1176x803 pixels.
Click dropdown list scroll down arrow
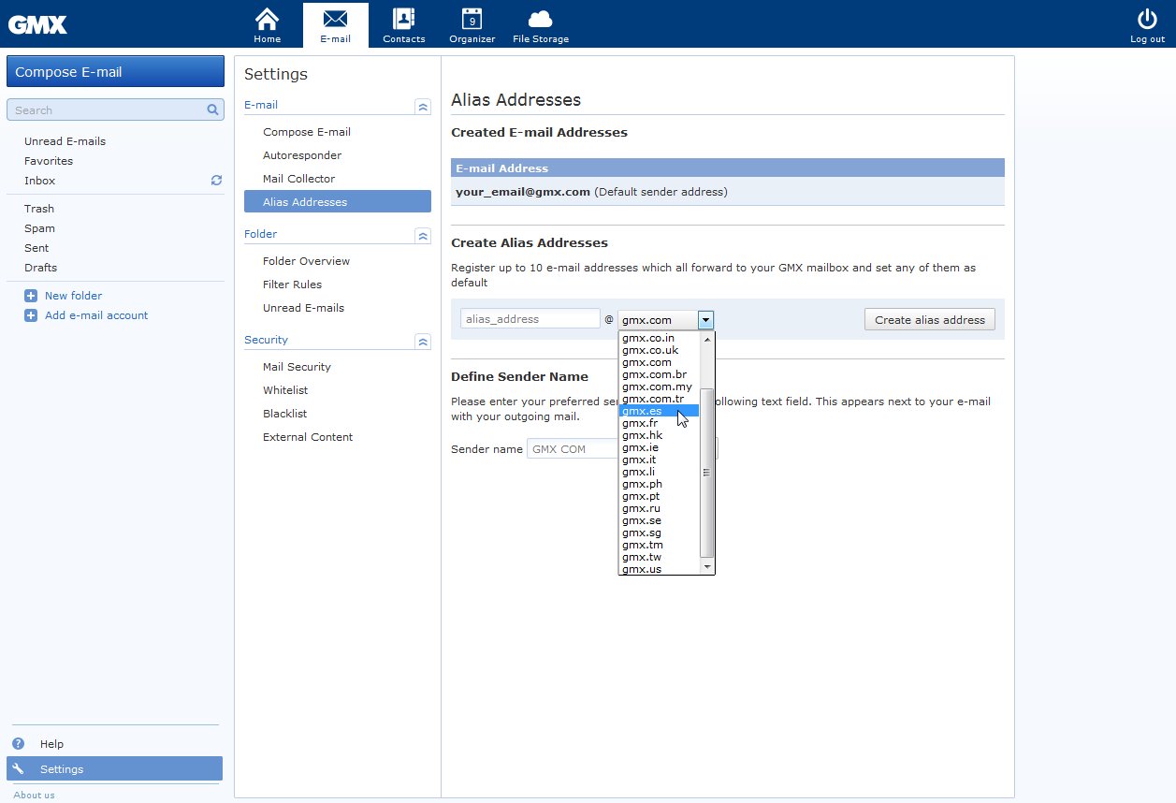[x=706, y=567]
